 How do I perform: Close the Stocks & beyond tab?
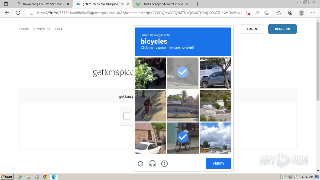[187, 4]
